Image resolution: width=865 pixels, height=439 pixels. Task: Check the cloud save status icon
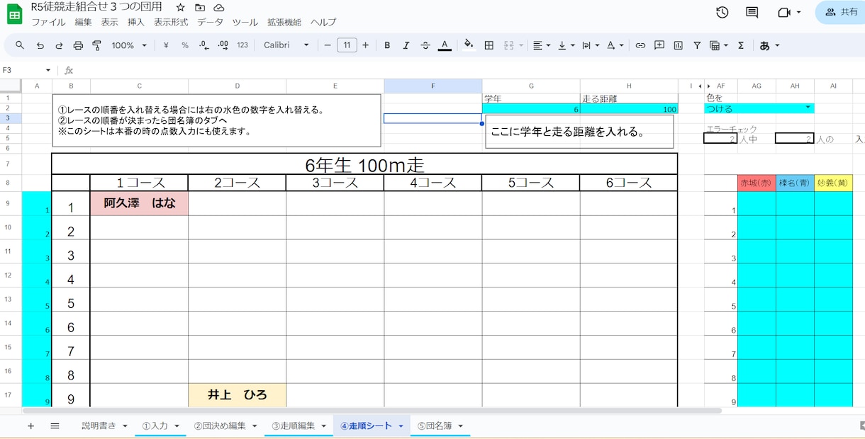tap(219, 7)
